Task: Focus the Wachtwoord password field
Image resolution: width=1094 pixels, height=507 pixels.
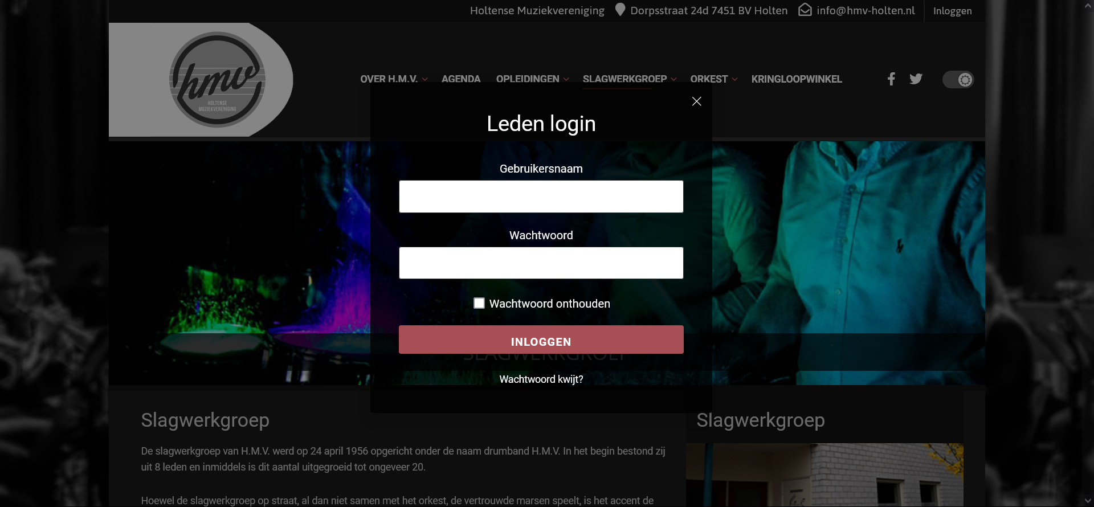Action: 541,263
